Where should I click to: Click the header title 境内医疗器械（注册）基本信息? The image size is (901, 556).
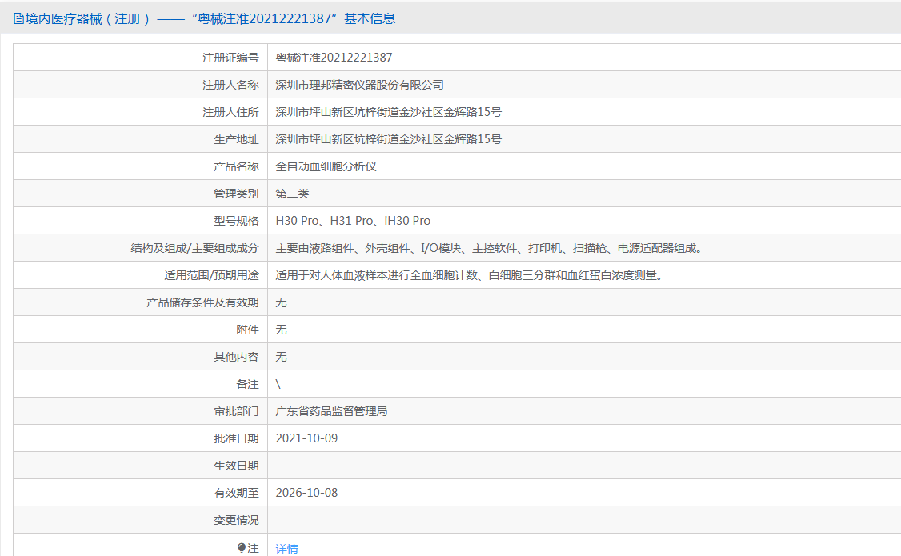(x=210, y=19)
